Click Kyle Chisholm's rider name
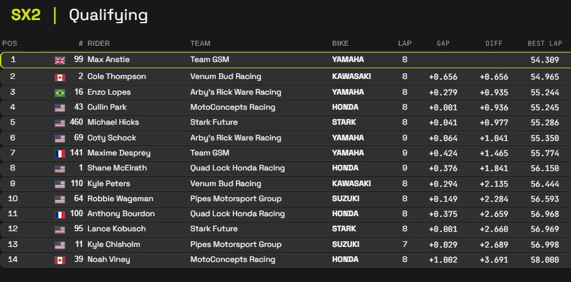 [114, 244]
